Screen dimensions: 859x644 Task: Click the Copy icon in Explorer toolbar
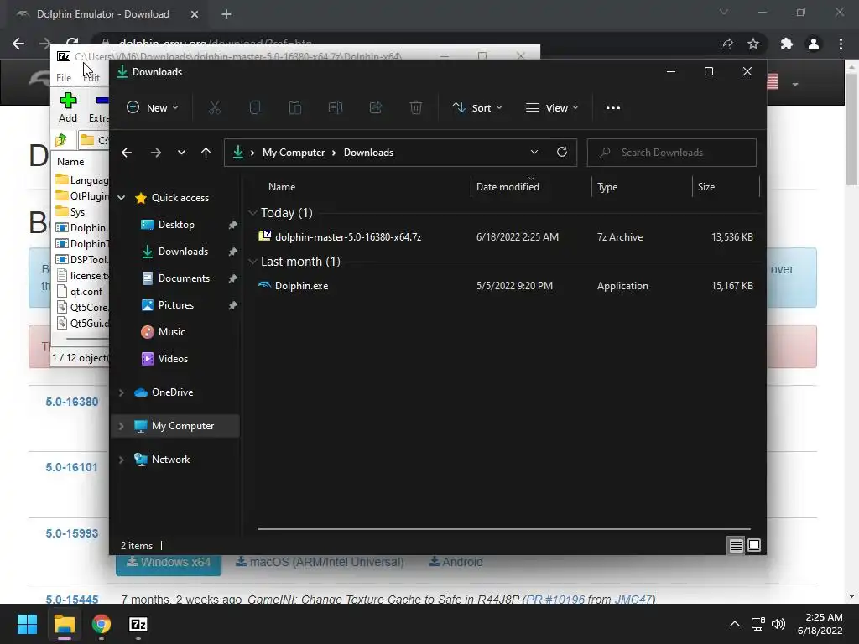click(255, 108)
